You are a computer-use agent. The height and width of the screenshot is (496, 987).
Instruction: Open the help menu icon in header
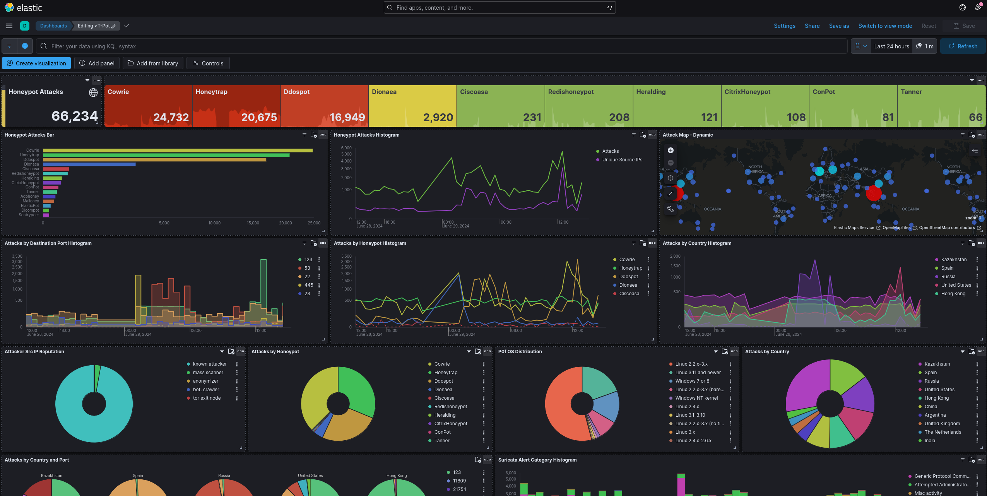tap(963, 7)
